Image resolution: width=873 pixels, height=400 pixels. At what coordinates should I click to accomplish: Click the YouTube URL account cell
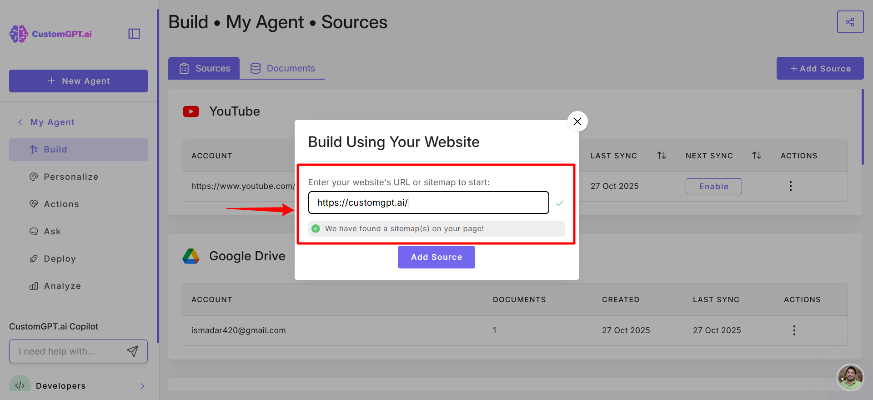point(243,186)
